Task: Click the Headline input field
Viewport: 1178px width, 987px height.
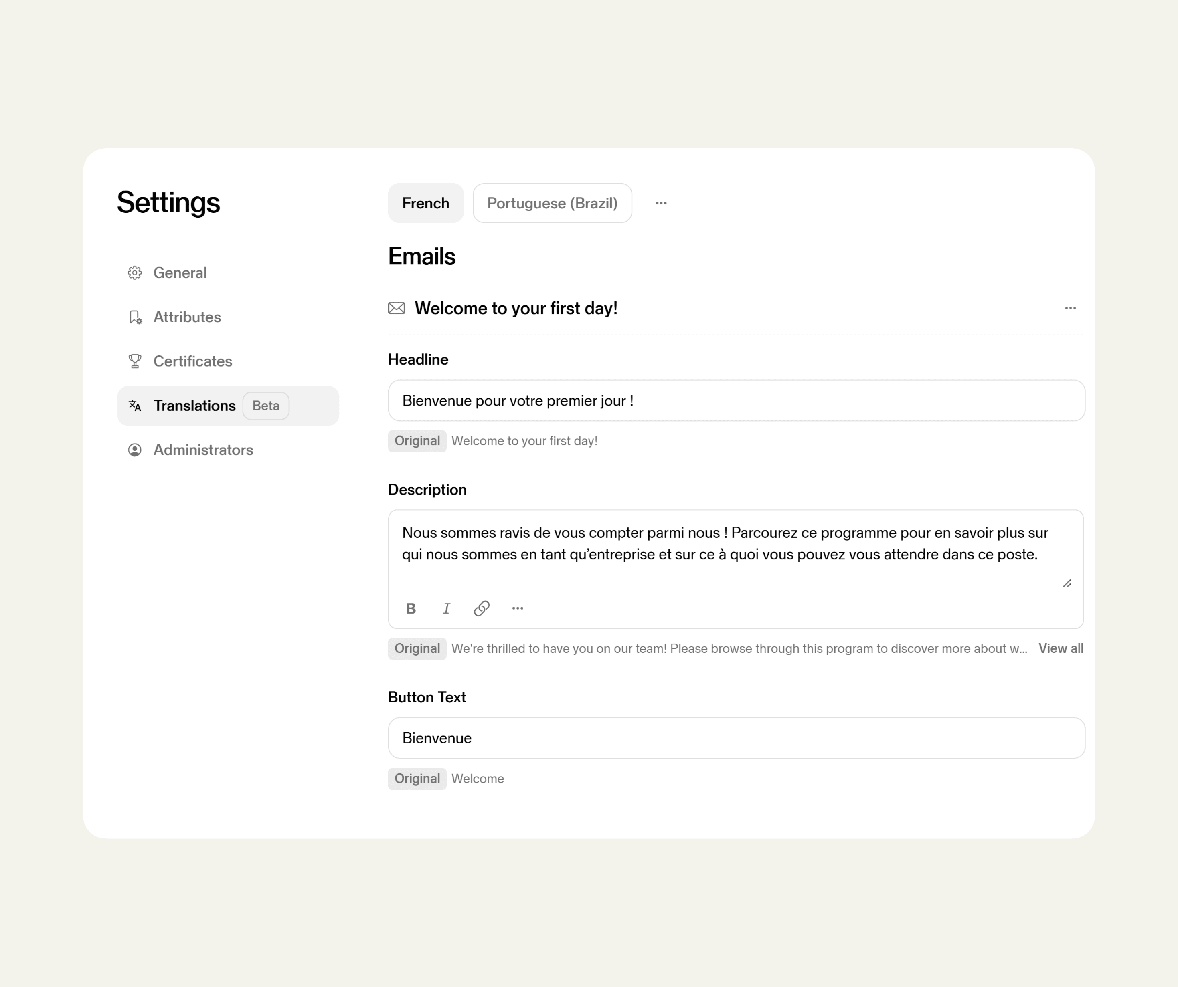Action: (x=736, y=400)
